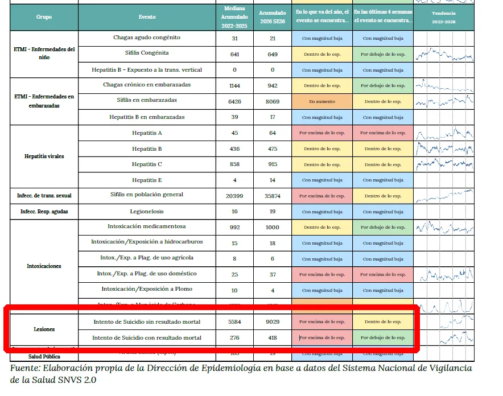Click "Intento de Suicidio con resultado mortal"
The width and height of the screenshot is (503, 396).
coord(147,337)
